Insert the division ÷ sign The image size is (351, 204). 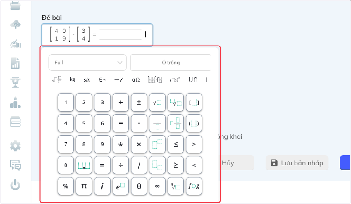121,165
